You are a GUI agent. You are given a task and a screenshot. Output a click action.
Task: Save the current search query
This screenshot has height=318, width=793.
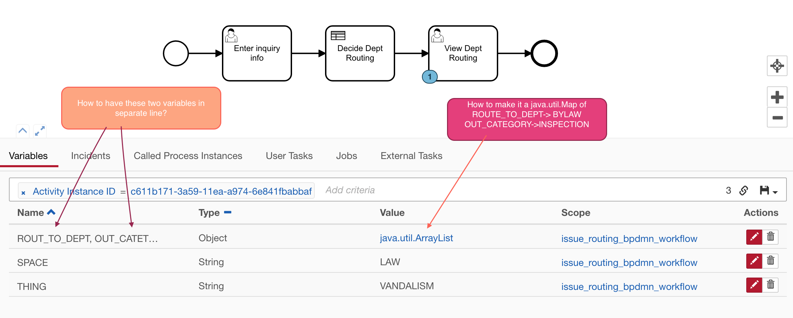point(765,191)
